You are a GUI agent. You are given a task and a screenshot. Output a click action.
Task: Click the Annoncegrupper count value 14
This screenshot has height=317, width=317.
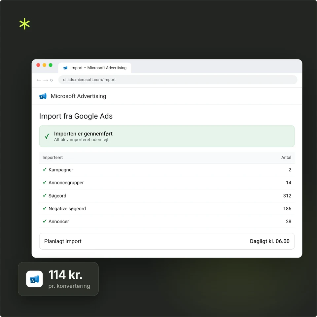click(289, 183)
